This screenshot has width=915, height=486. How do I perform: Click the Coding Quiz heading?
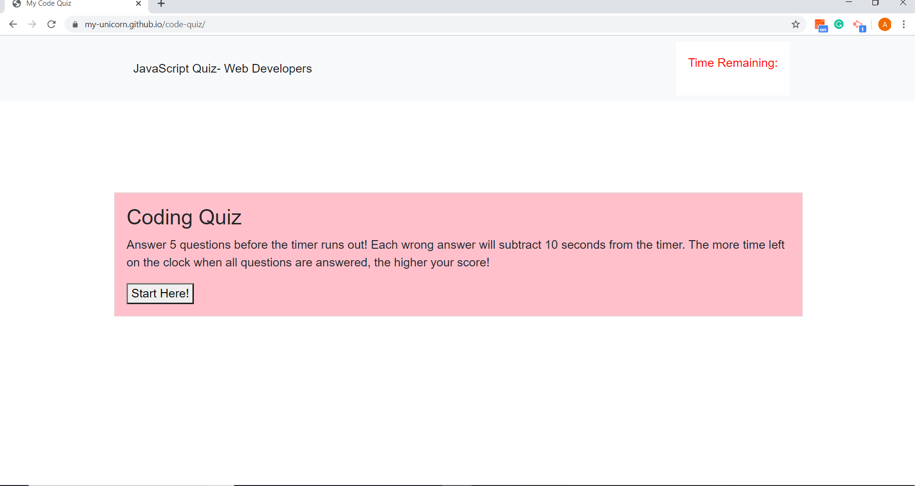point(184,217)
